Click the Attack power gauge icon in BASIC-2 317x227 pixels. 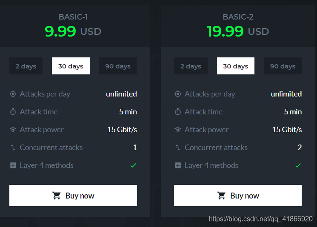click(178, 130)
